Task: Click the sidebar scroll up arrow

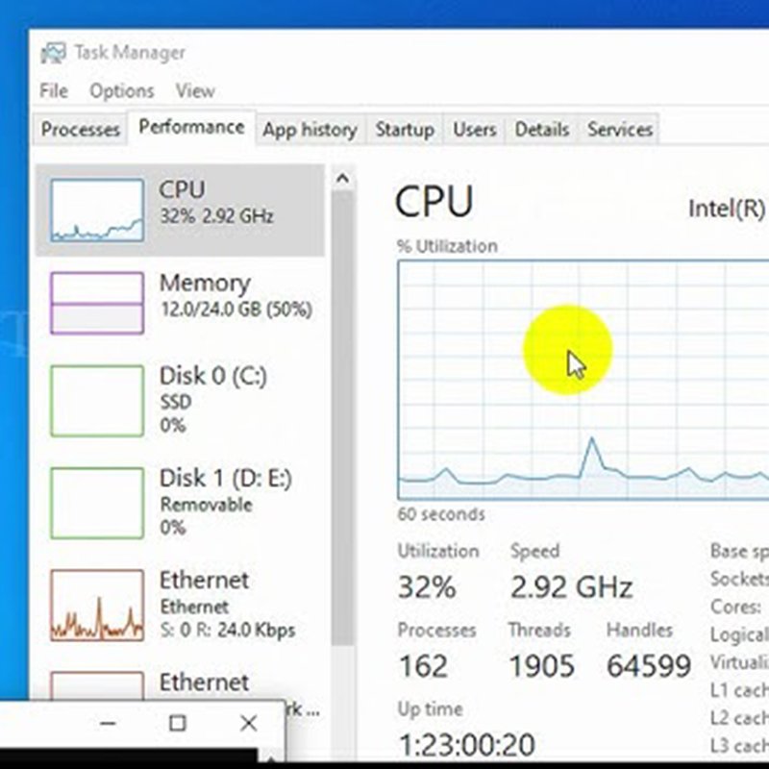Action: coord(342,179)
